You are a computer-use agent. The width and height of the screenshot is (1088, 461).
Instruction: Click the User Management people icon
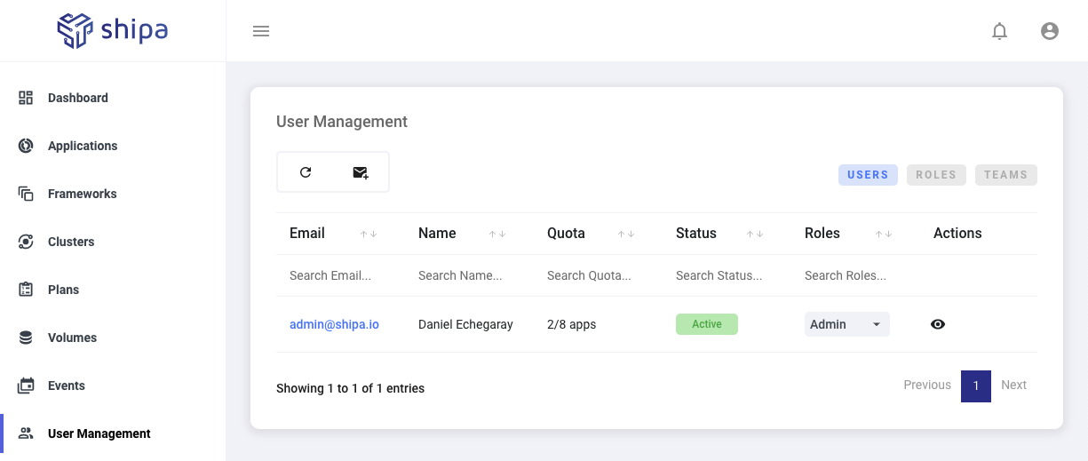click(x=26, y=433)
